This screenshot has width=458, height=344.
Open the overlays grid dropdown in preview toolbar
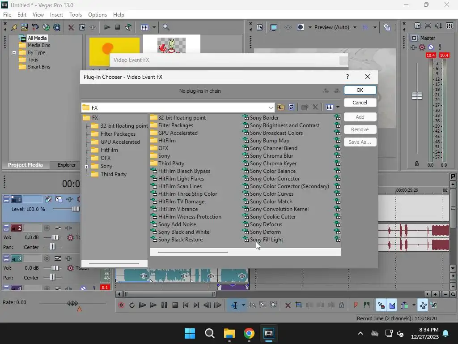375,27
